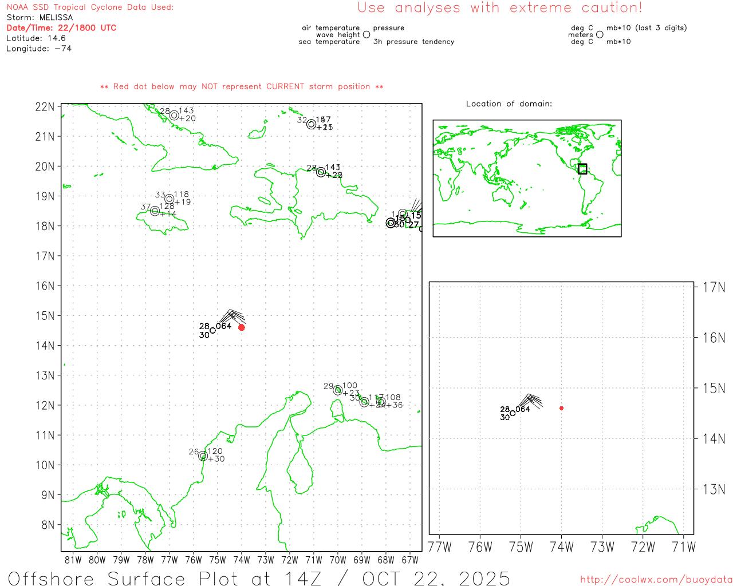Click the meters legend circle at top right

coord(600,34)
